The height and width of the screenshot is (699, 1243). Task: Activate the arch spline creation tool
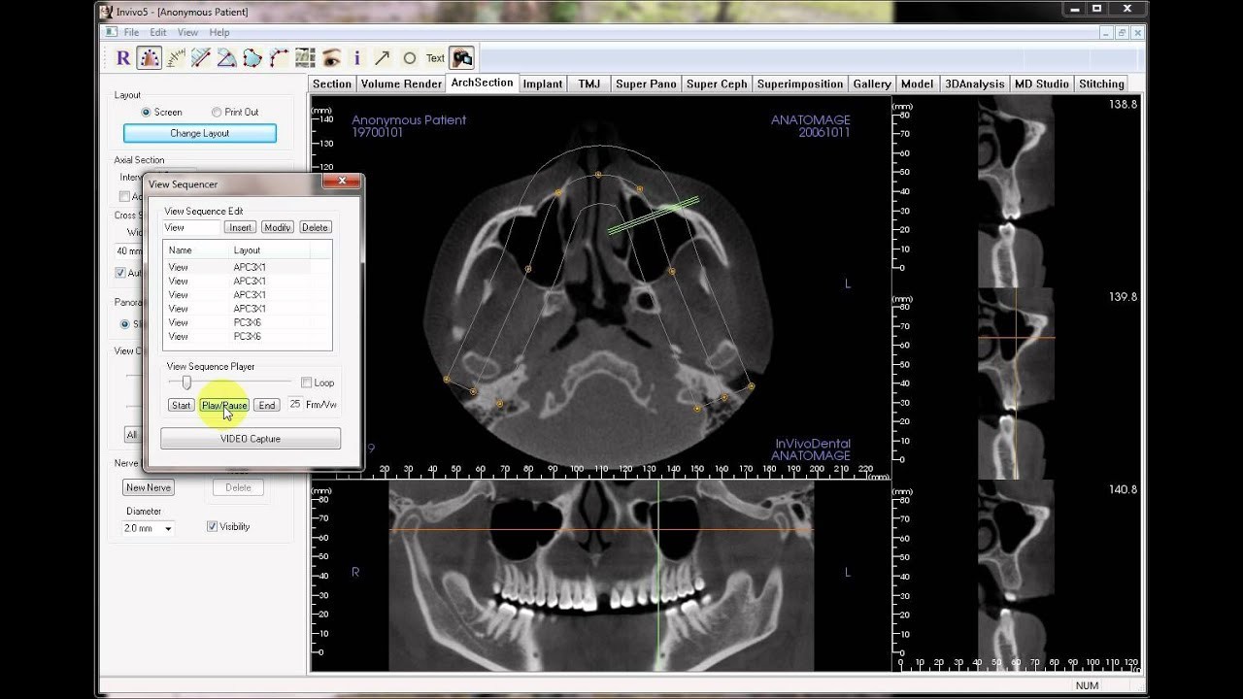pyautogui.click(x=149, y=58)
